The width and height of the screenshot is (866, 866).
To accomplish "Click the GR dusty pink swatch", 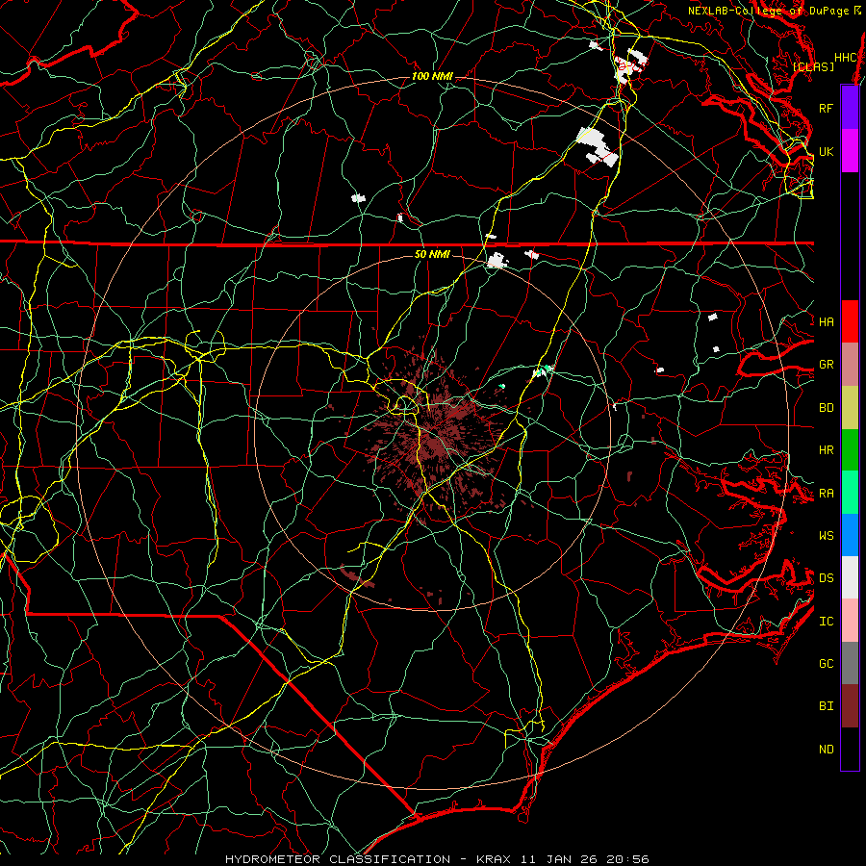I will pos(850,365).
